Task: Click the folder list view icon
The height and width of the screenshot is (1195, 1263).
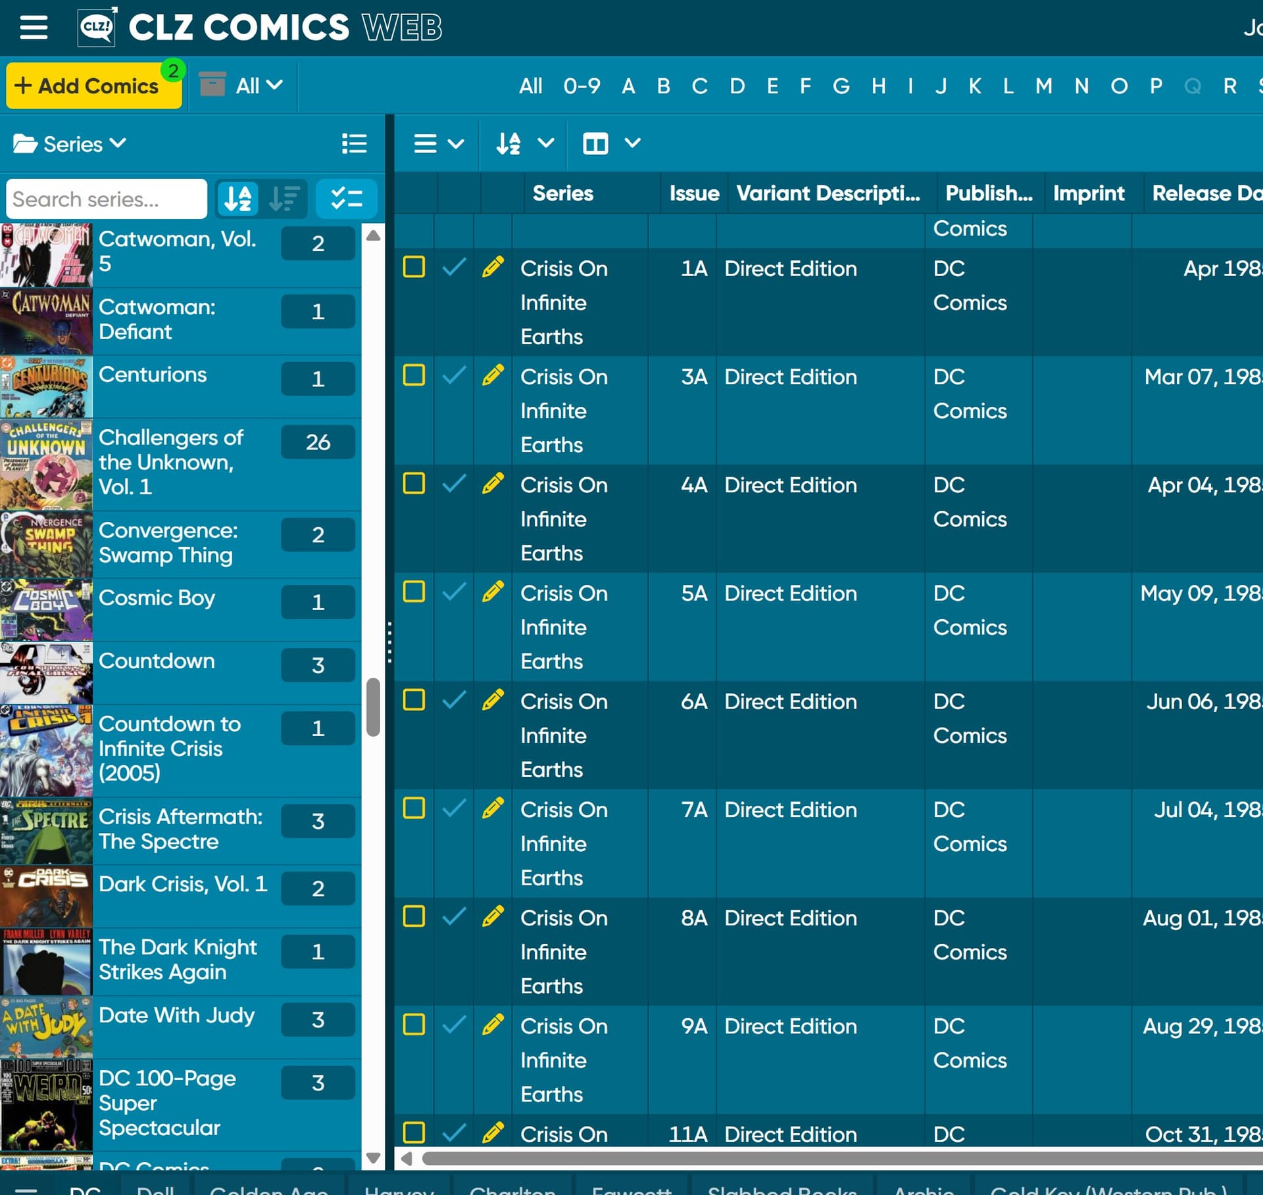Action: [x=355, y=144]
